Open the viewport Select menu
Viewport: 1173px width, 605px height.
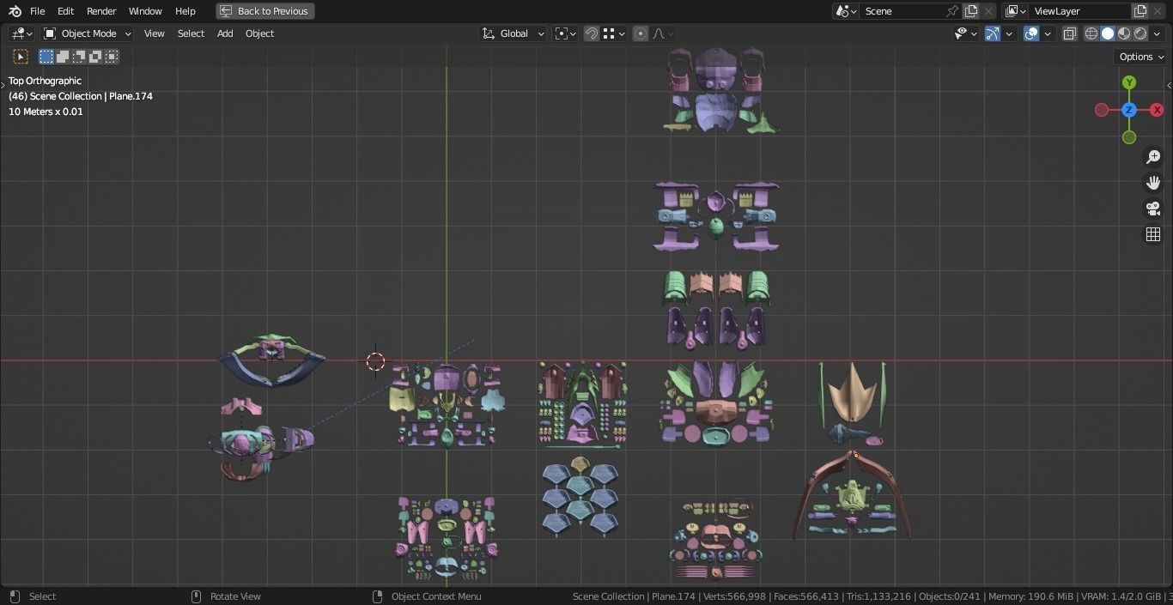(191, 33)
